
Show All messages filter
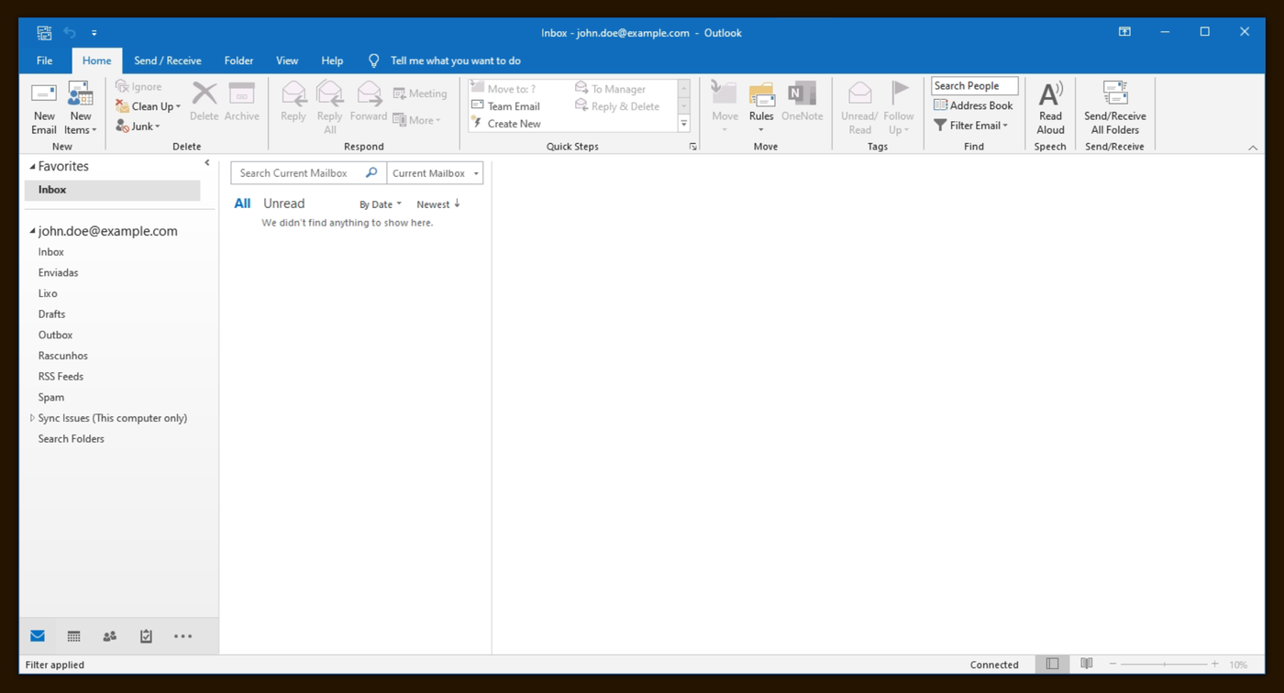(x=242, y=203)
